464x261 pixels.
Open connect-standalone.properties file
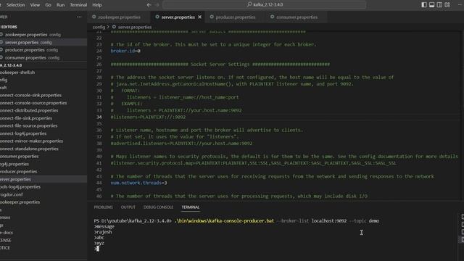(x=43, y=149)
